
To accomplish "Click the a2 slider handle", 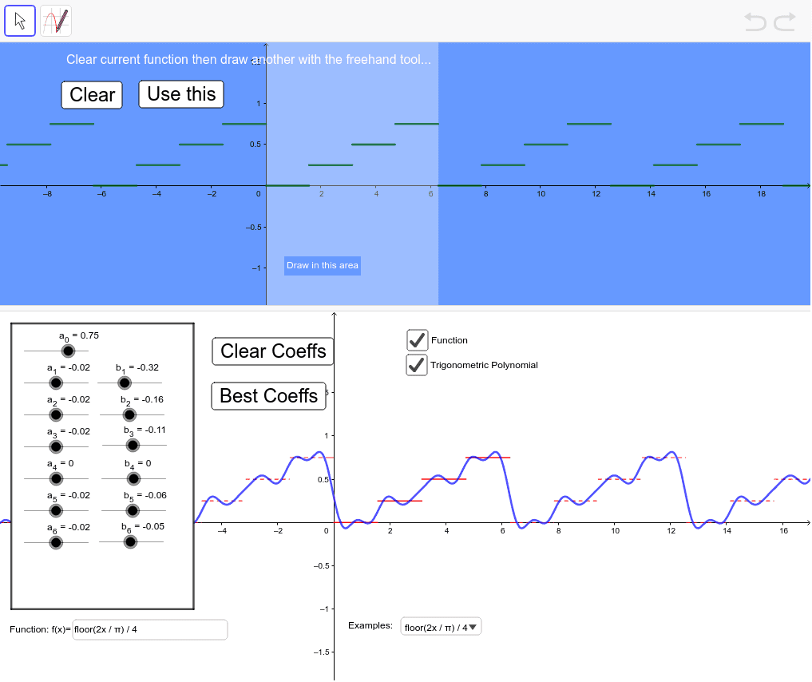I will click(x=56, y=414).
